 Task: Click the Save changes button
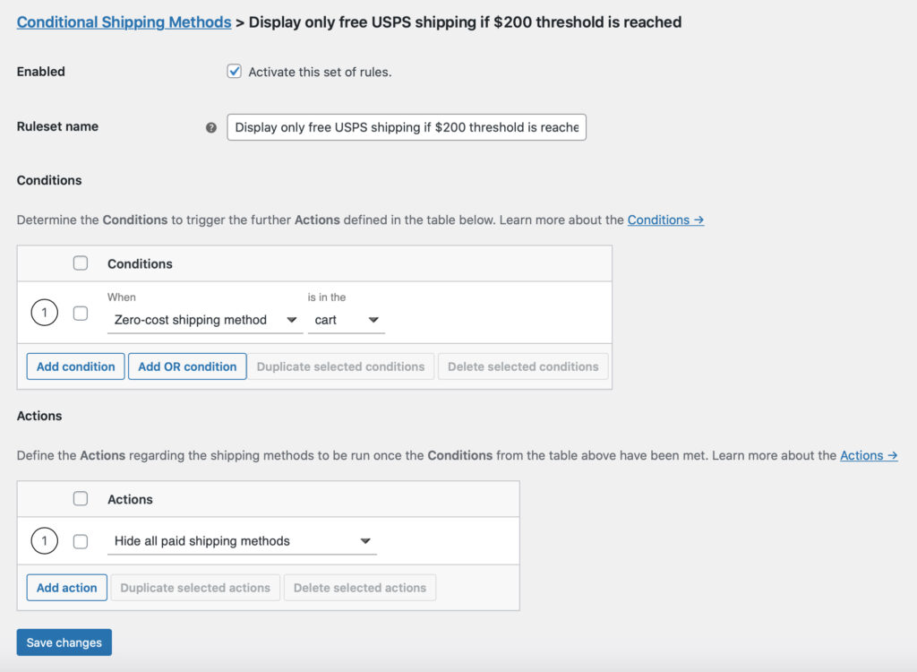(64, 642)
